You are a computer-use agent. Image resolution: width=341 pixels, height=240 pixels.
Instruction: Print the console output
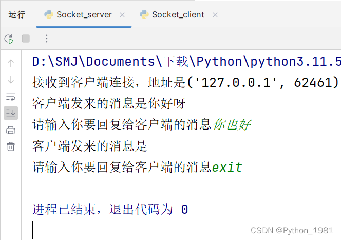pyautogui.click(x=11, y=130)
